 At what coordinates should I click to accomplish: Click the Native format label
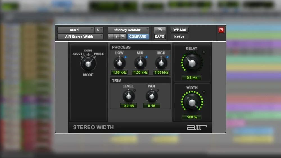tap(179, 37)
